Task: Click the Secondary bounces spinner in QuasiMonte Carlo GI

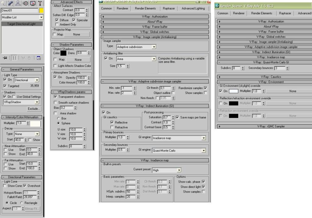Action: [x=287, y=68]
